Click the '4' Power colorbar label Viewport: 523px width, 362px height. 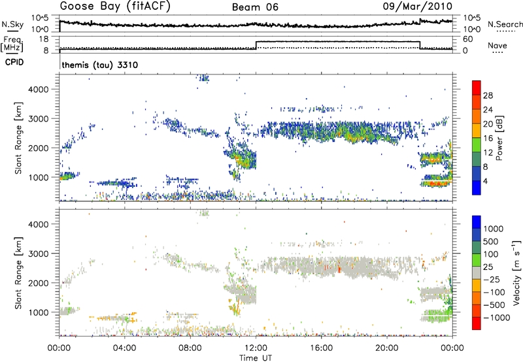click(x=486, y=181)
